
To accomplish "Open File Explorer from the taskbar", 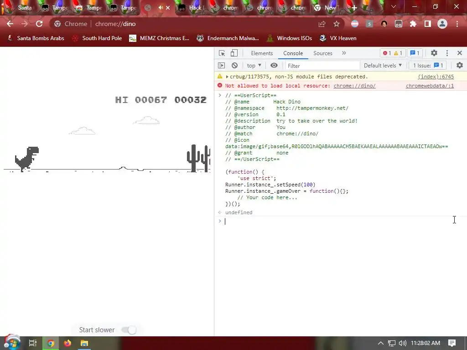I will coord(84,343).
